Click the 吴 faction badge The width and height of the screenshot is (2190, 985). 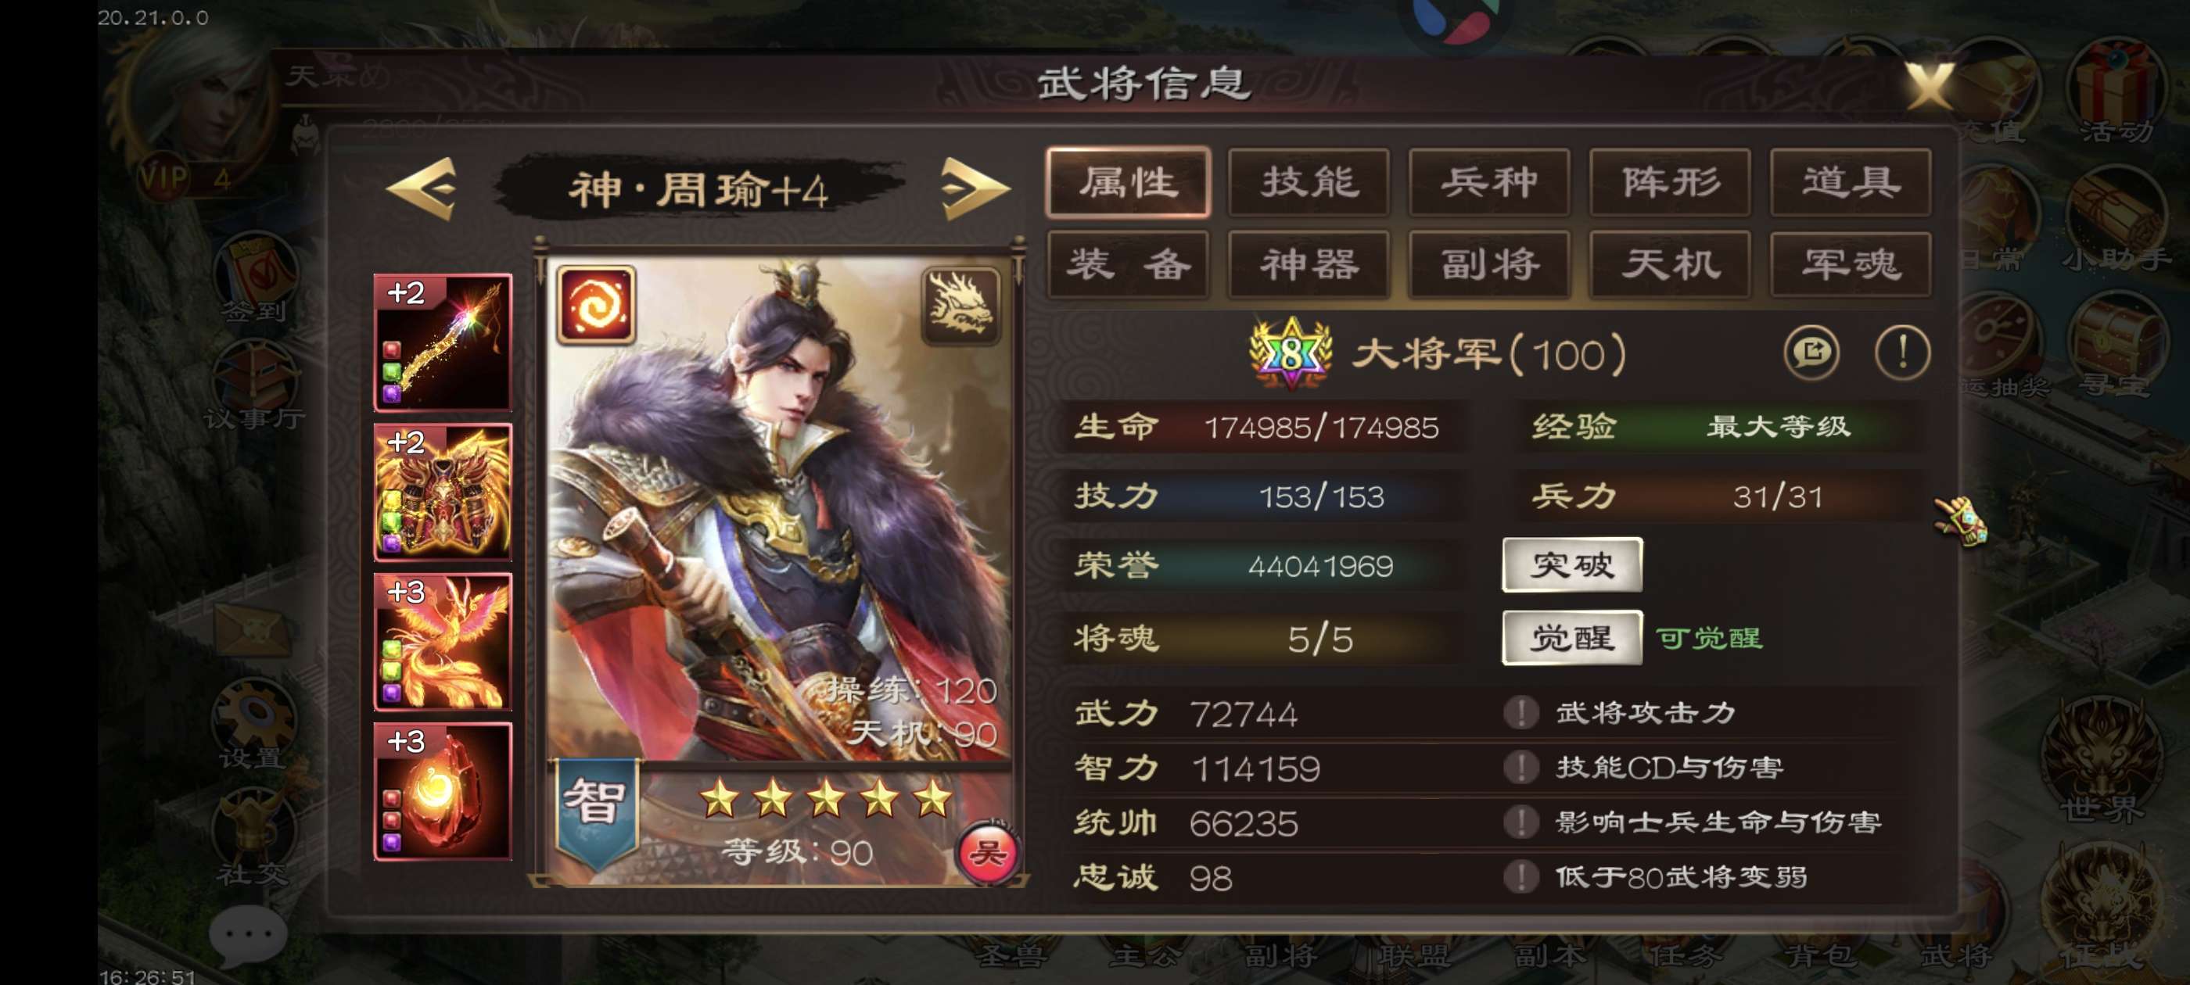(987, 851)
